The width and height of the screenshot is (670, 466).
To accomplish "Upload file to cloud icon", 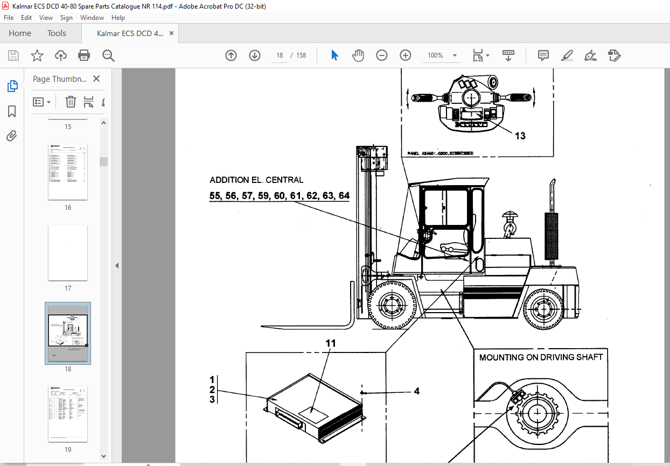I will point(61,55).
